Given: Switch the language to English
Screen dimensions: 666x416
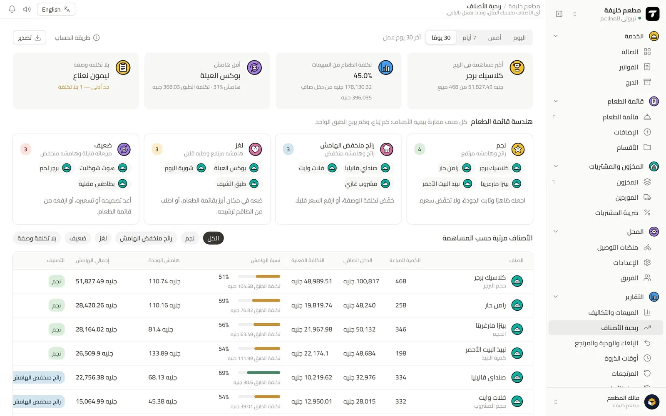Looking at the screenshot, I should coord(56,9).
